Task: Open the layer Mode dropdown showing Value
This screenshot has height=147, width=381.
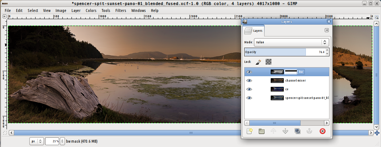Action: [291, 42]
